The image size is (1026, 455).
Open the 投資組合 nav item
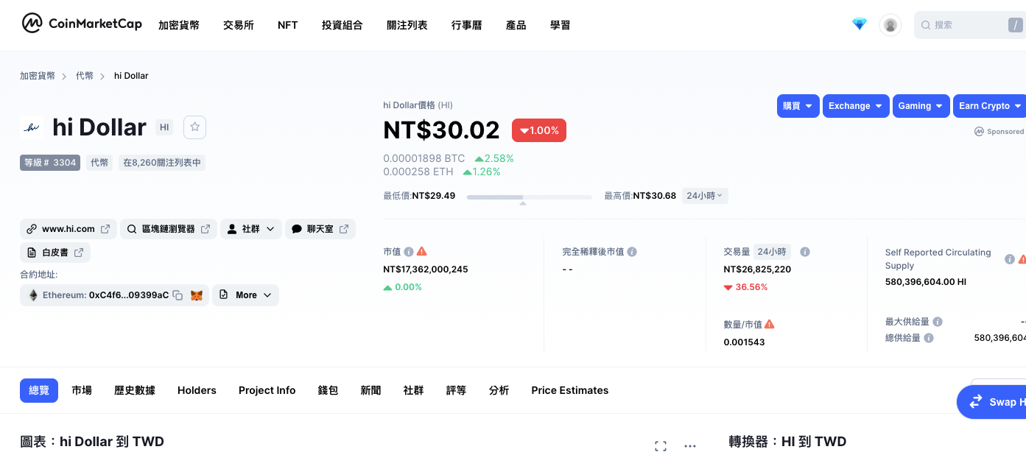342,25
